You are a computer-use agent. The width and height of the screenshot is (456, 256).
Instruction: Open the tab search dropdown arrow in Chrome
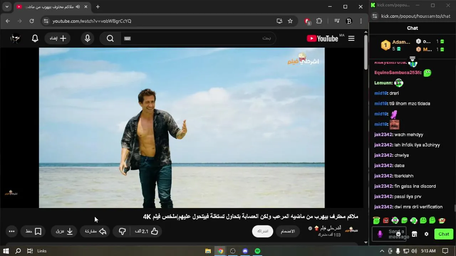point(7,7)
